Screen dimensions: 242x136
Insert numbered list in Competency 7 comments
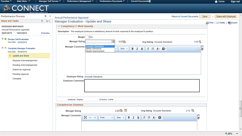[148, 49]
